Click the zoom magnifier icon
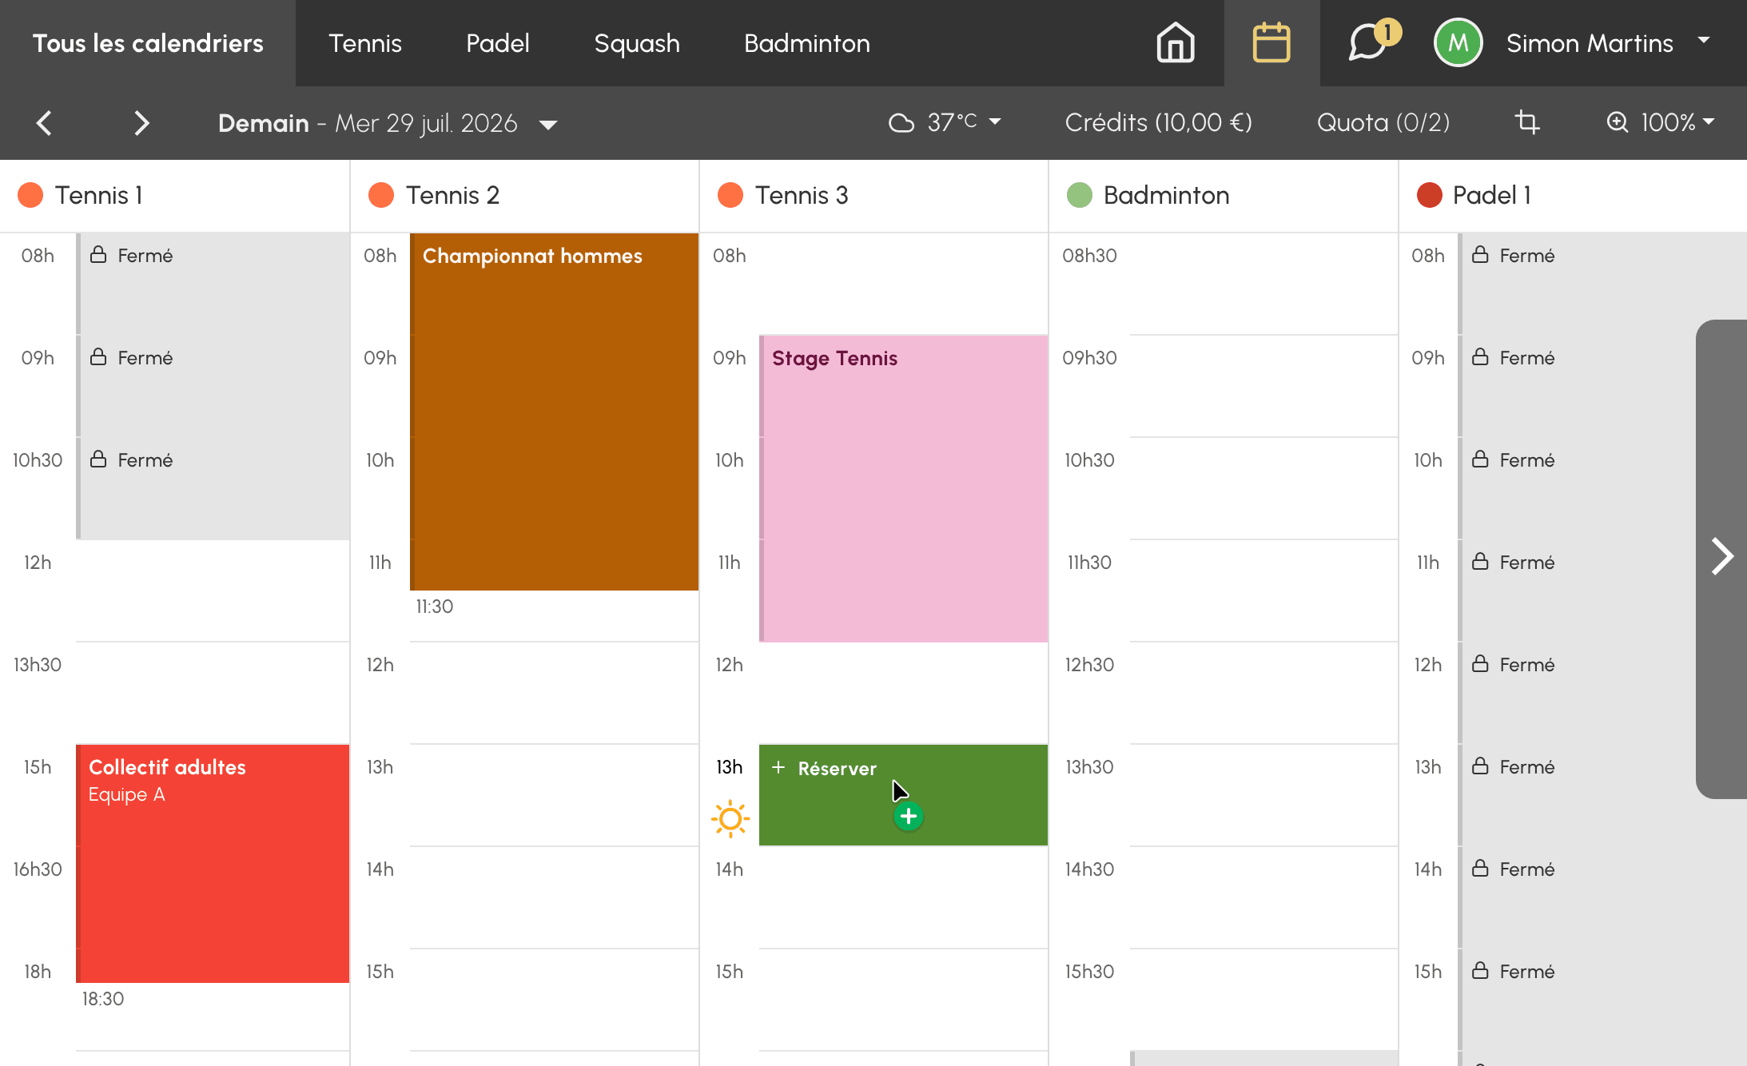1747x1066 pixels. (1618, 122)
